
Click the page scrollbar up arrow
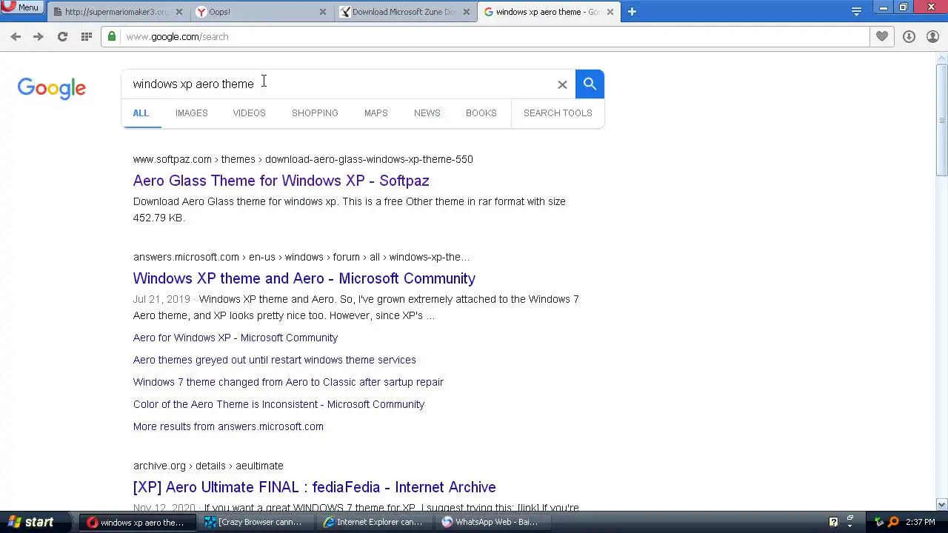point(941,58)
